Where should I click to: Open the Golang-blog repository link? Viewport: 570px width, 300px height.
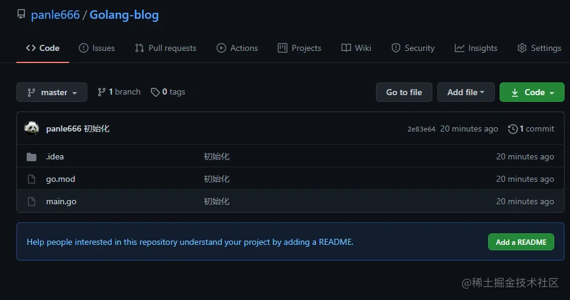(124, 15)
